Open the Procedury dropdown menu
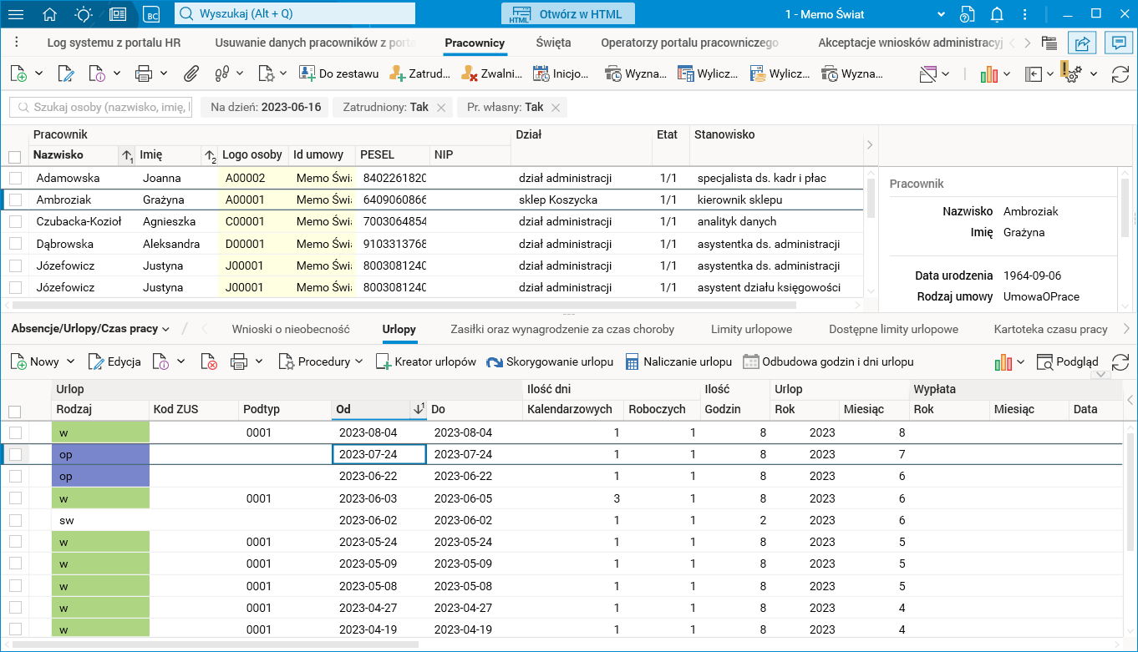This screenshot has width=1138, height=652. [x=359, y=361]
